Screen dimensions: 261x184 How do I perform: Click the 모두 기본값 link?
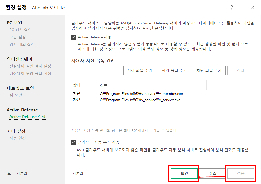[17, 174]
